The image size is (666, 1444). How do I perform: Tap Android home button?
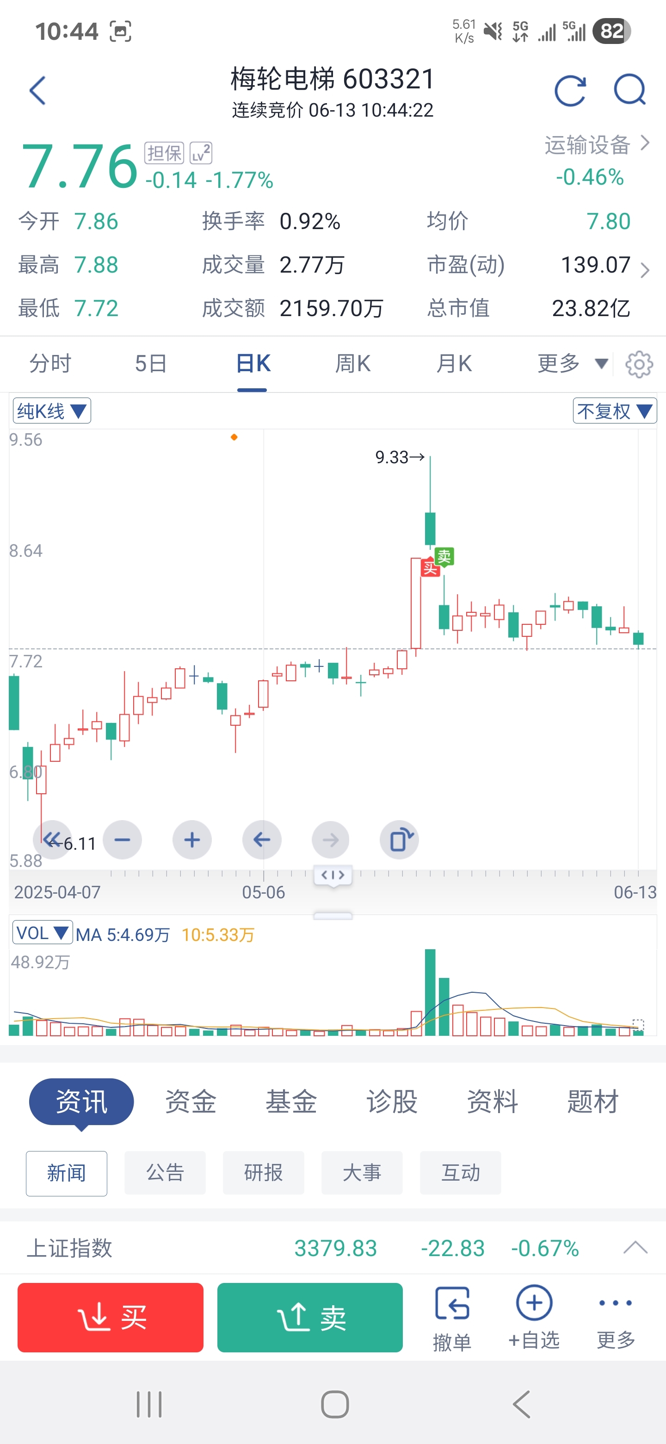pyautogui.click(x=335, y=1404)
